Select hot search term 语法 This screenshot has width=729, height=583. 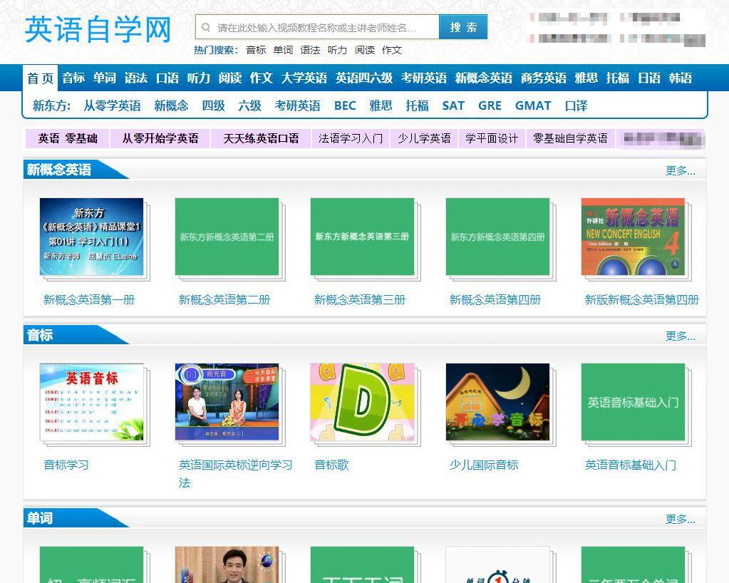tap(310, 50)
